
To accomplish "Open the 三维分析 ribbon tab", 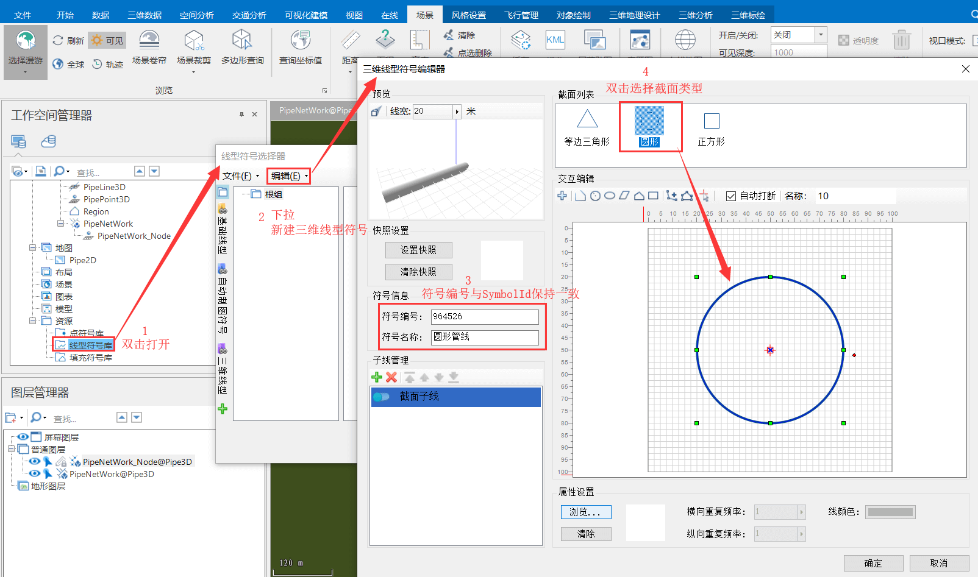I will [695, 15].
